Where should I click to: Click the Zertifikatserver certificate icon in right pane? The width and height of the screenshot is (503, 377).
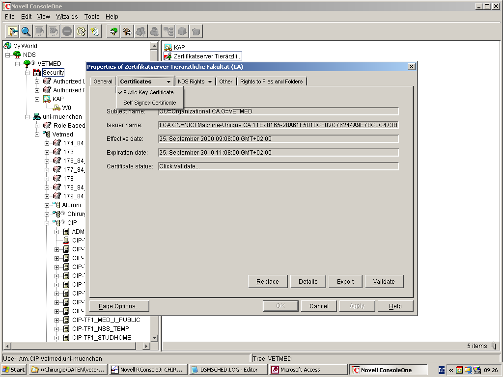(168, 56)
